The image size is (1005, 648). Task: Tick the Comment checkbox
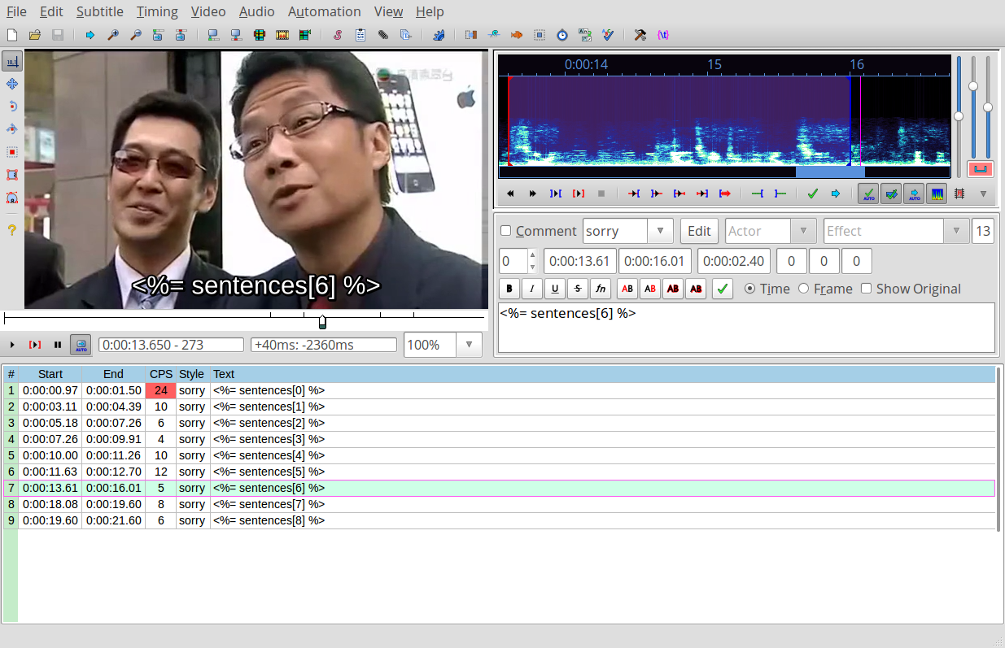tap(505, 231)
